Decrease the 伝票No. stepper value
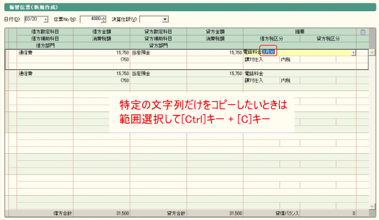379x220 pixels. pyautogui.click(x=104, y=21)
